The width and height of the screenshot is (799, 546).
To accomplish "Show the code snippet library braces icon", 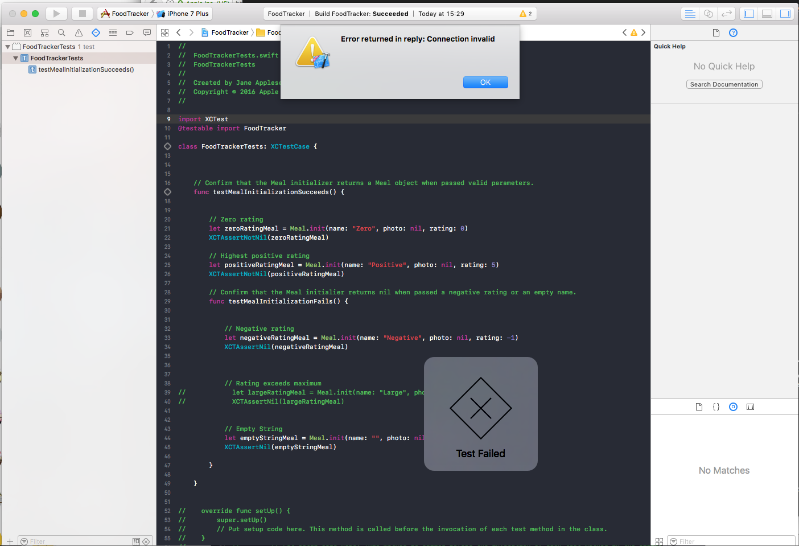I will [716, 407].
